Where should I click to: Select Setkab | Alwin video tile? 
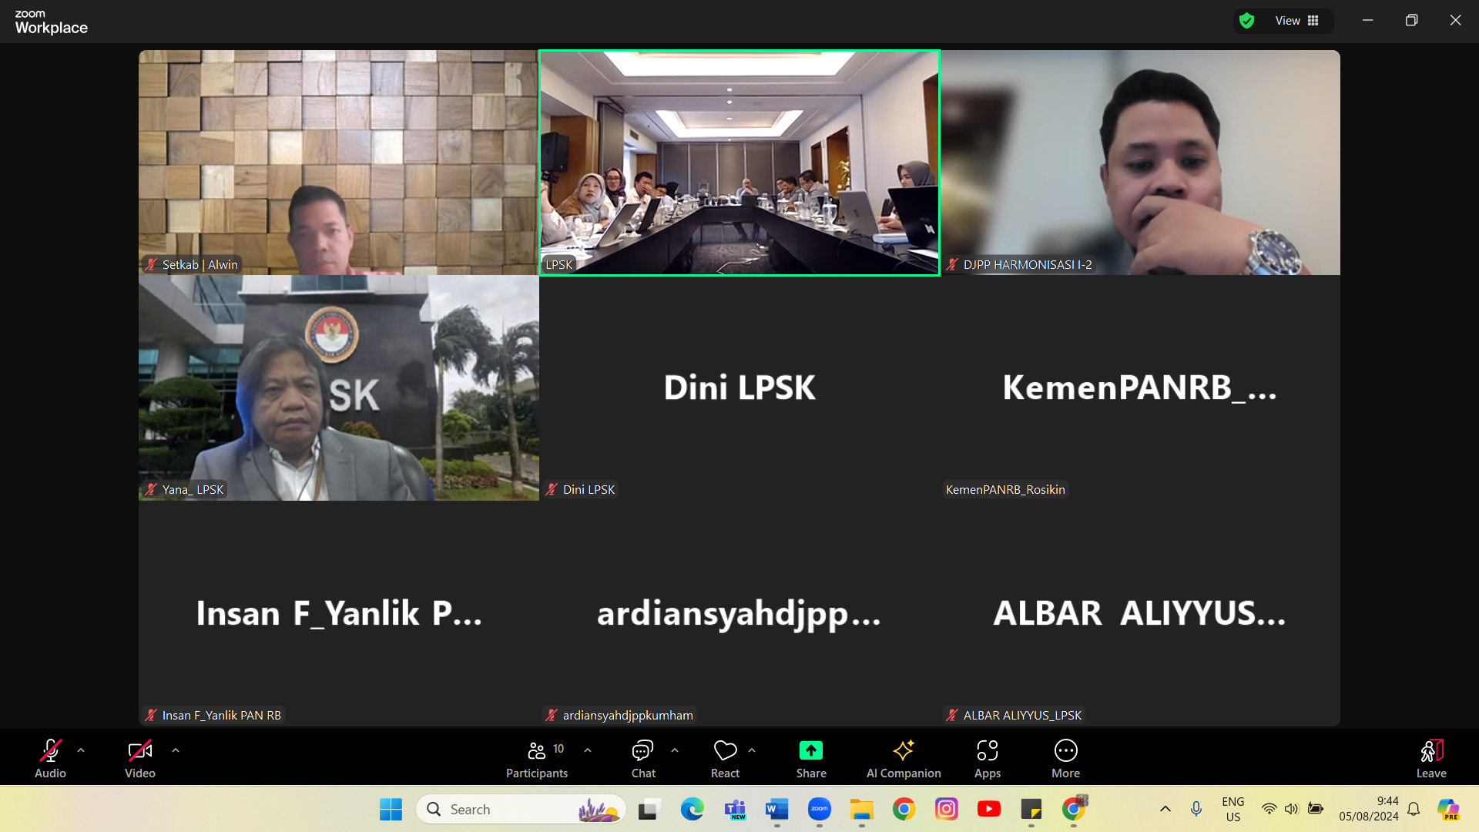point(338,163)
